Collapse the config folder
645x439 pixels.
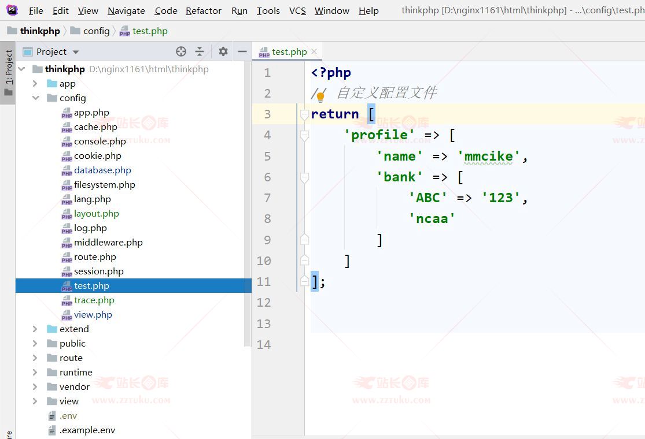click(35, 98)
